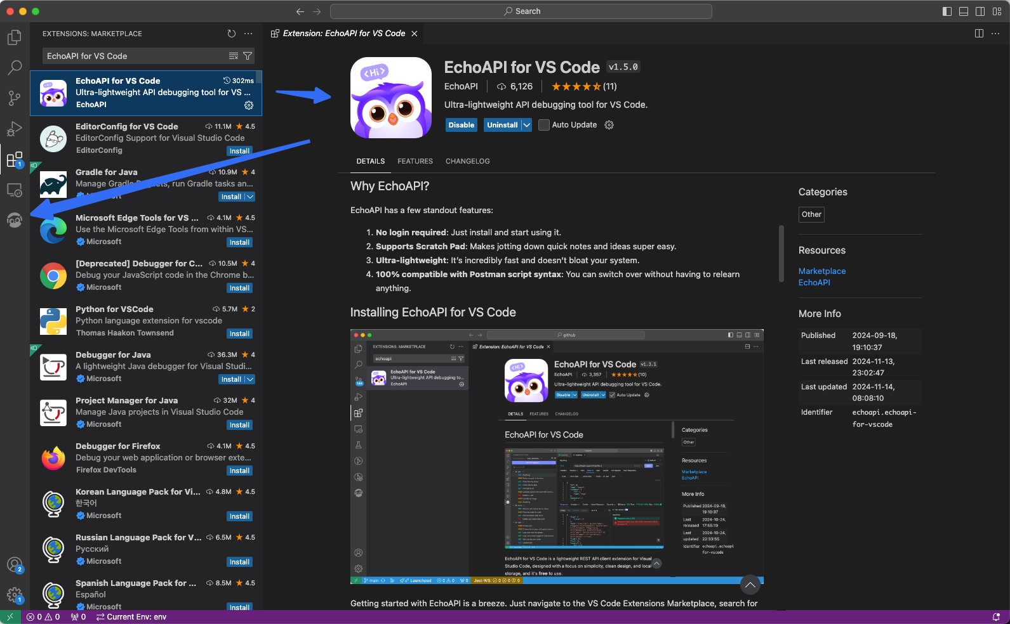The height and width of the screenshot is (624, 1010).
Task: Toggle bottom panel layout icon
Action: [964, 11]
